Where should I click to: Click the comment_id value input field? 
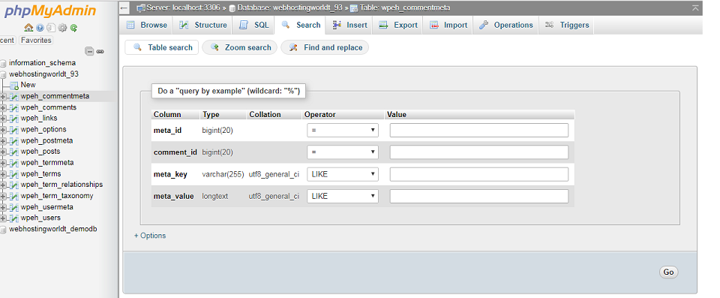coord(479,152)
